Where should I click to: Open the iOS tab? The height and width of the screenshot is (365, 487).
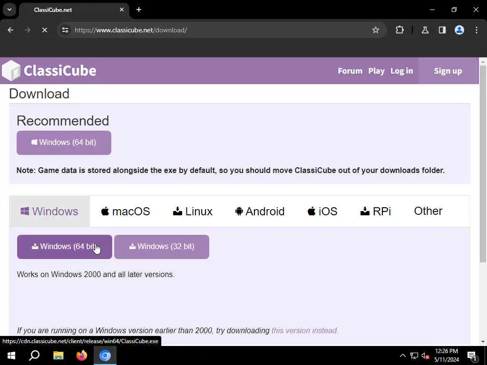pyautogui.click(x=322, y=211)
